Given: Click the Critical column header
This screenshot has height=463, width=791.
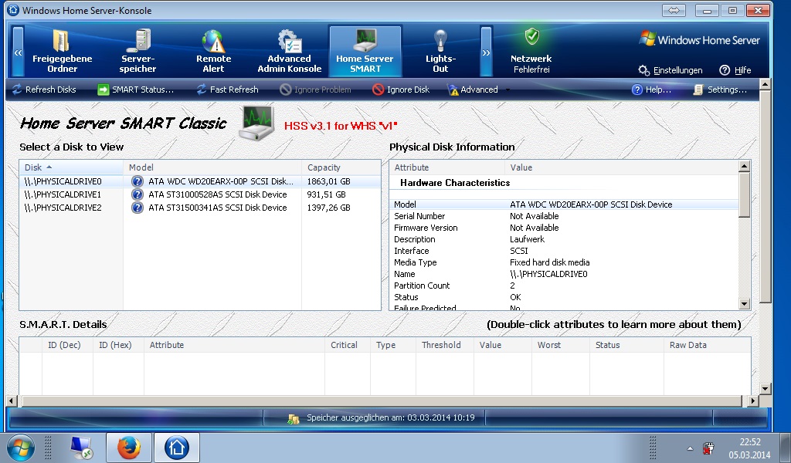Looking at the screenshot, I should [348, 345].
